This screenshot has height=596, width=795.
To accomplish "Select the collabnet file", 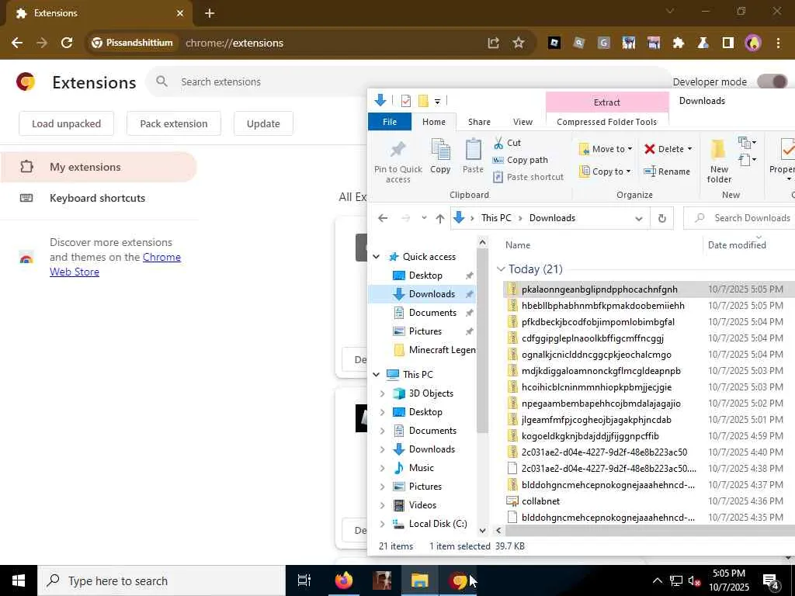I will click(x=540, y=501).
